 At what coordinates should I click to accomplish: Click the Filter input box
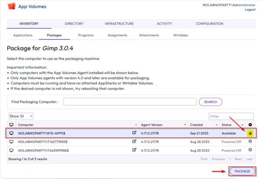231,116
